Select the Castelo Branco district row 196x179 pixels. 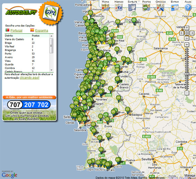click(x=27, y=71)
